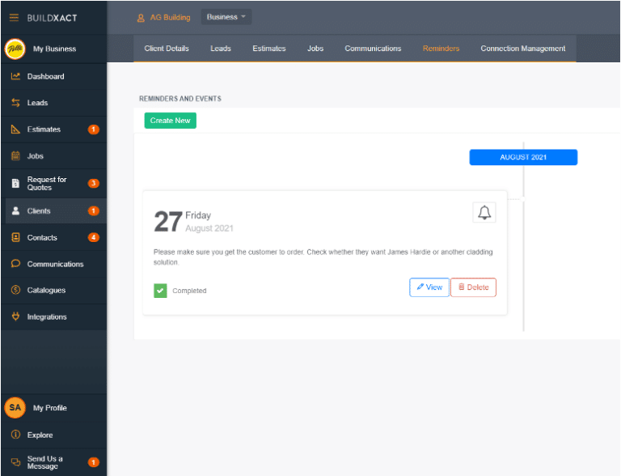Open My Profile in the sidebar
The image size is (621, 476).
[54, 408]
